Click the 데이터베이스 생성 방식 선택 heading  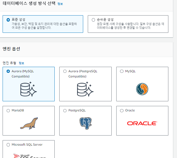pyautogui.click(x=29, y=3)
